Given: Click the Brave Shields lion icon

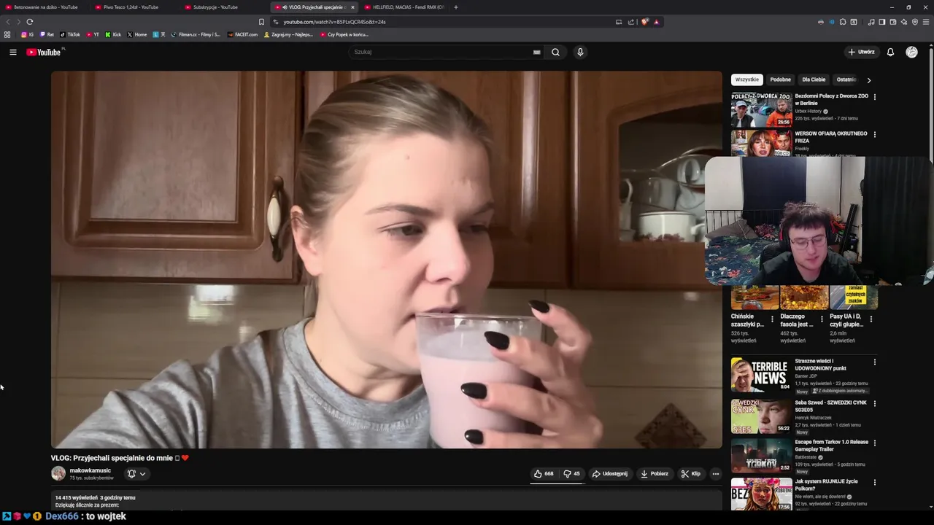Looking at the screenshot, I should (645, 22).
